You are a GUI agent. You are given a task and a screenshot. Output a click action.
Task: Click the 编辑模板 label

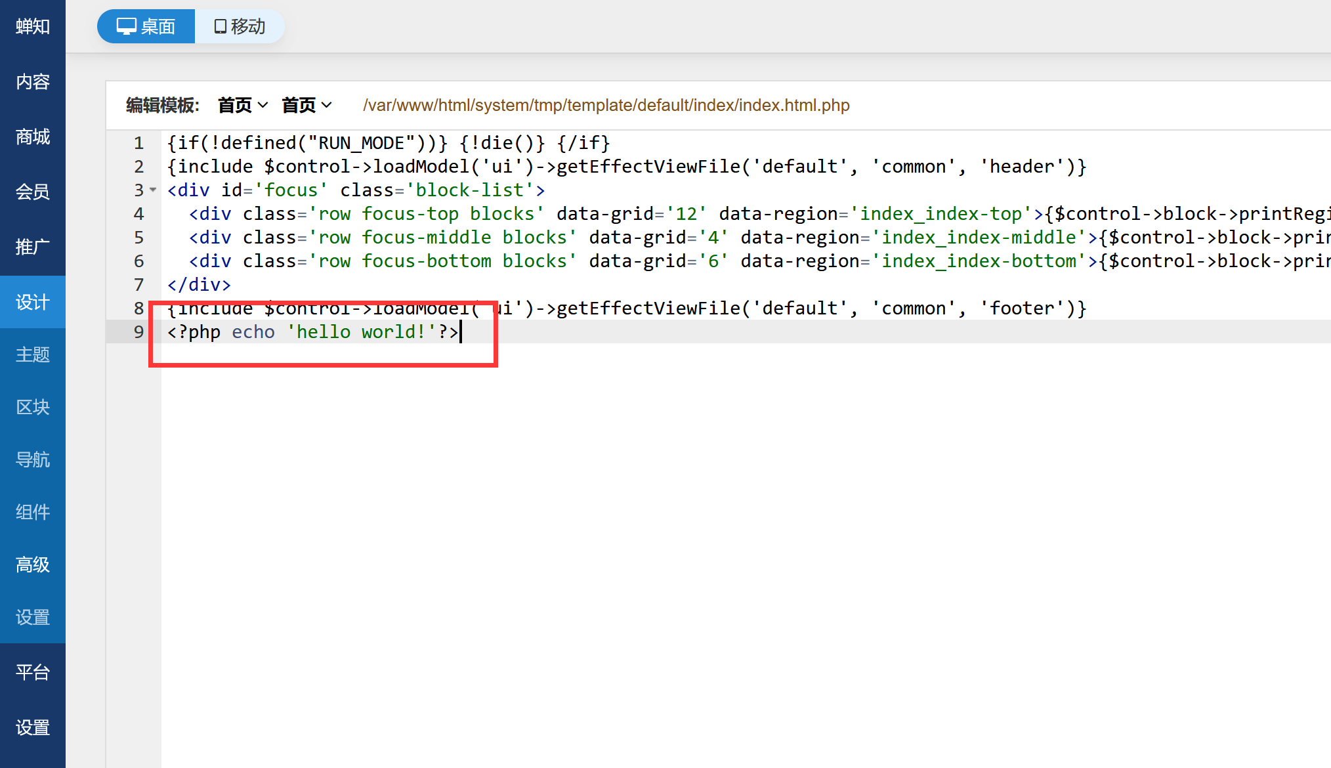tap(162, 105)
